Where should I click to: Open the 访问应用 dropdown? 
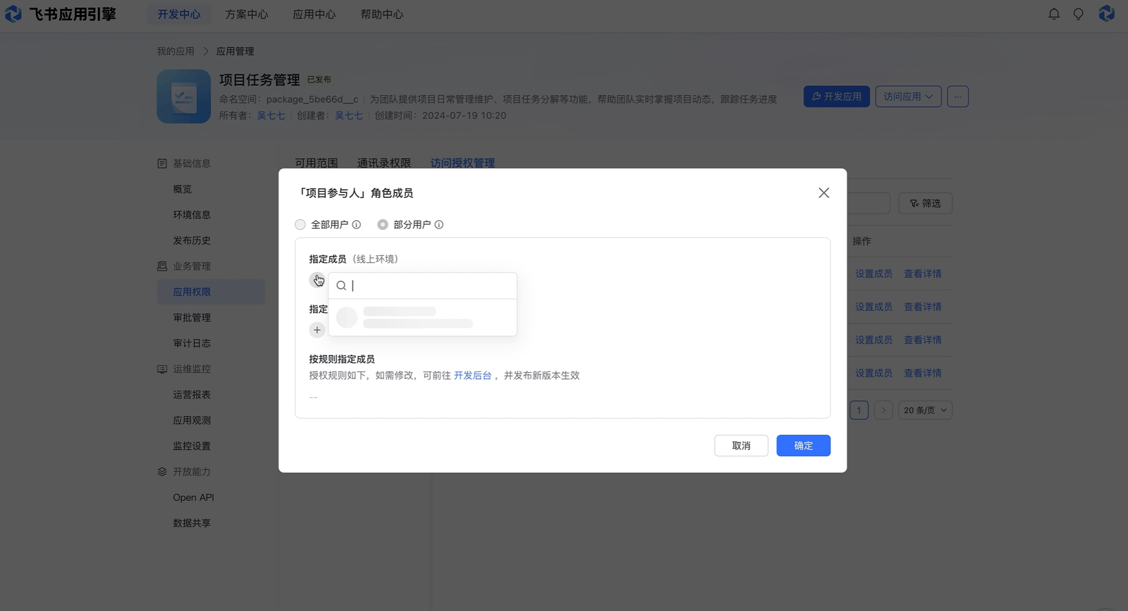908,97
